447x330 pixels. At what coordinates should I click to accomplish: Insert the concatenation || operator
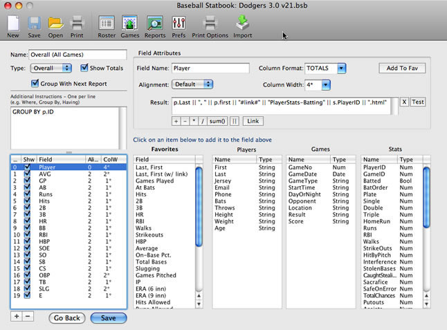click(235, 121)
